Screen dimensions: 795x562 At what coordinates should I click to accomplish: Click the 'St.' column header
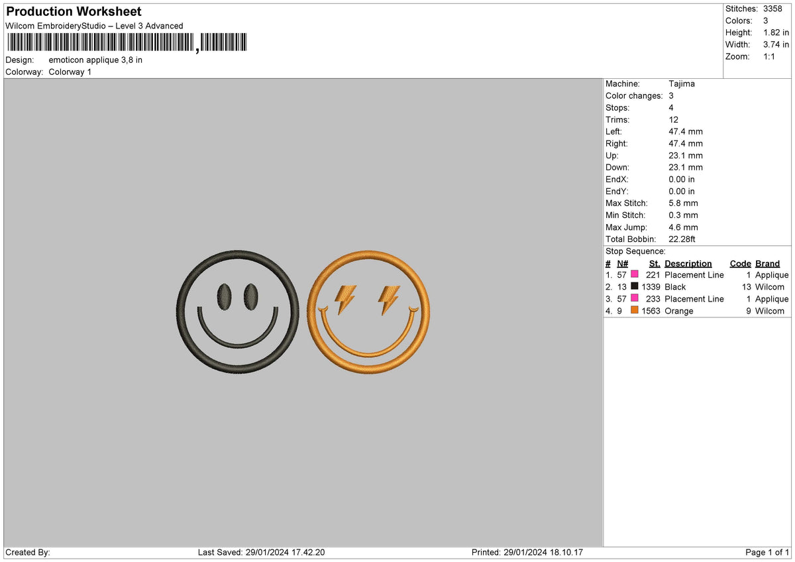coord(655,263)
